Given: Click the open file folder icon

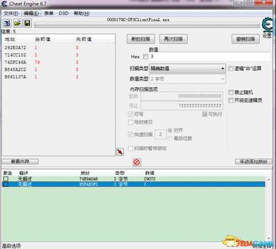Looking at the screenshot, I should point(18,23).
